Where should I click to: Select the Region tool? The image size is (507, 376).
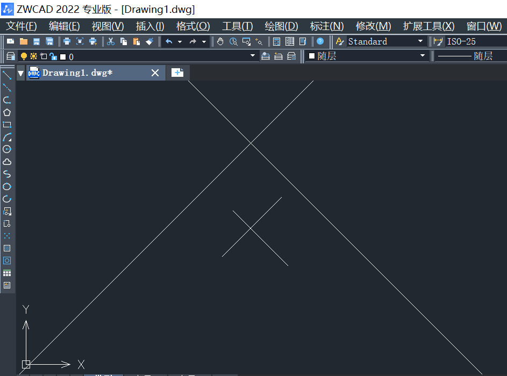pyautogui.click(x=7, y=261)
